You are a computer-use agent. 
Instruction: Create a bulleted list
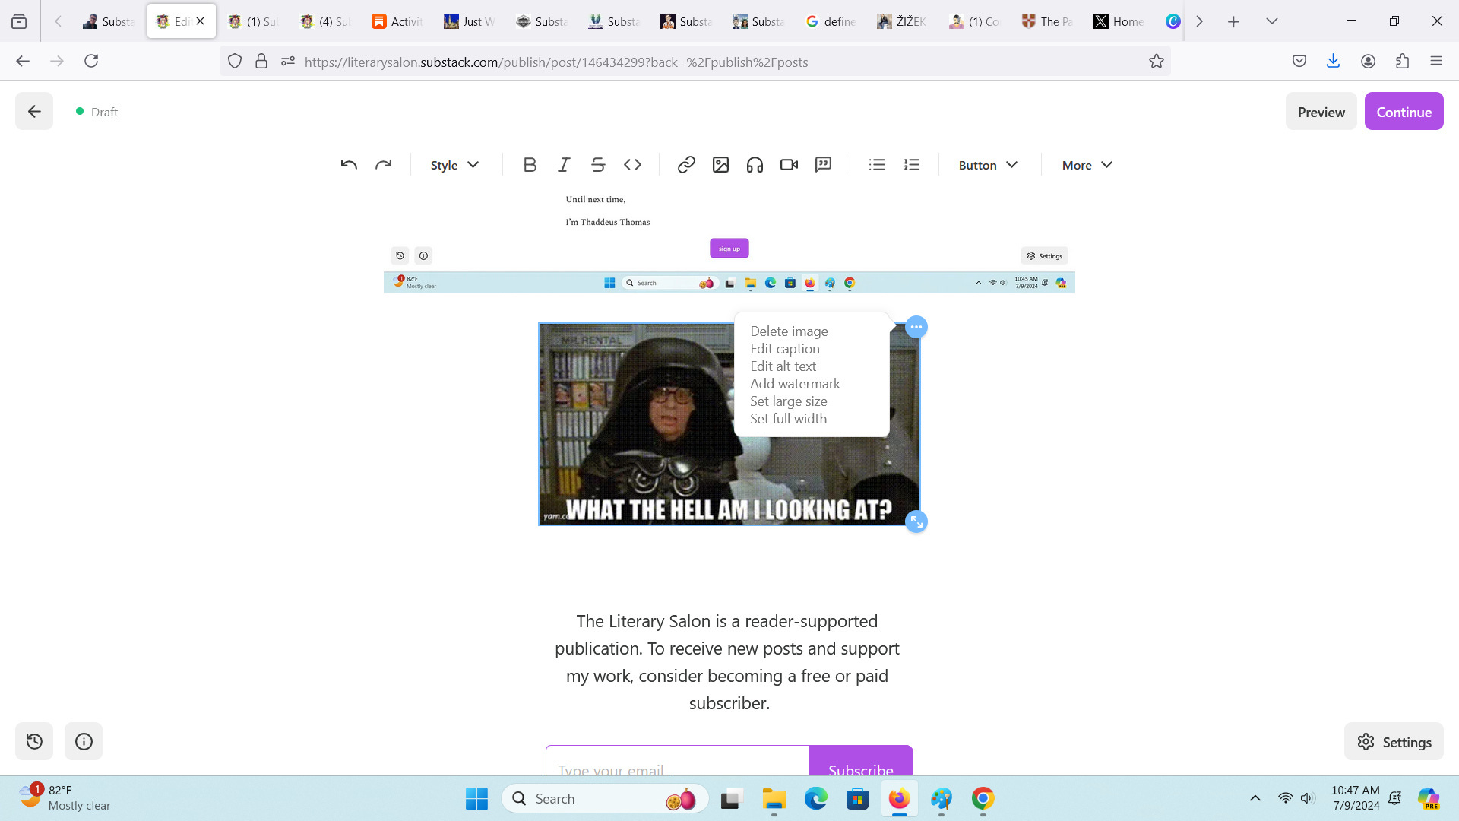[x=877, y=165]
